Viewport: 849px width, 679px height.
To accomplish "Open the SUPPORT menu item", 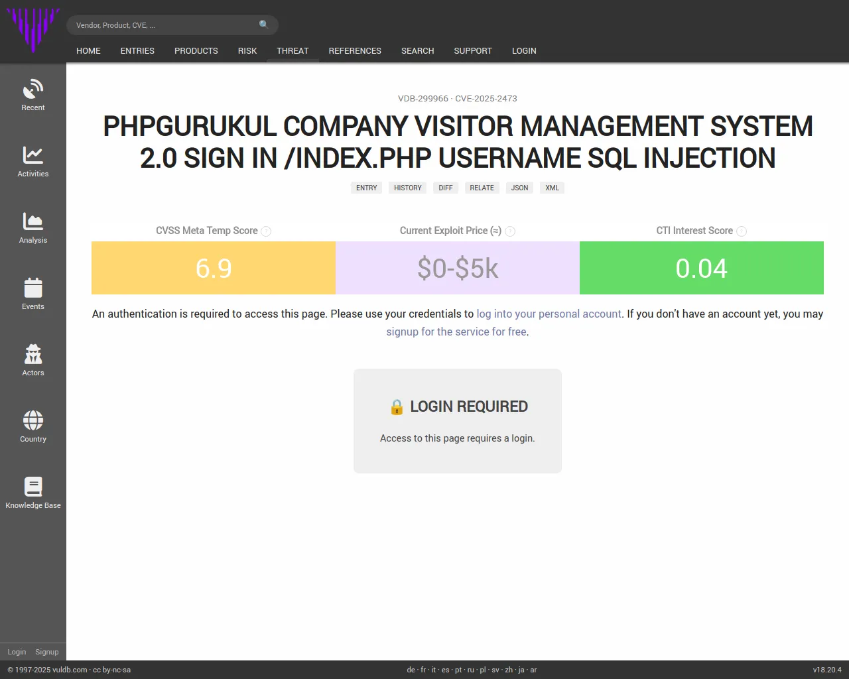I will coord(473,51).
